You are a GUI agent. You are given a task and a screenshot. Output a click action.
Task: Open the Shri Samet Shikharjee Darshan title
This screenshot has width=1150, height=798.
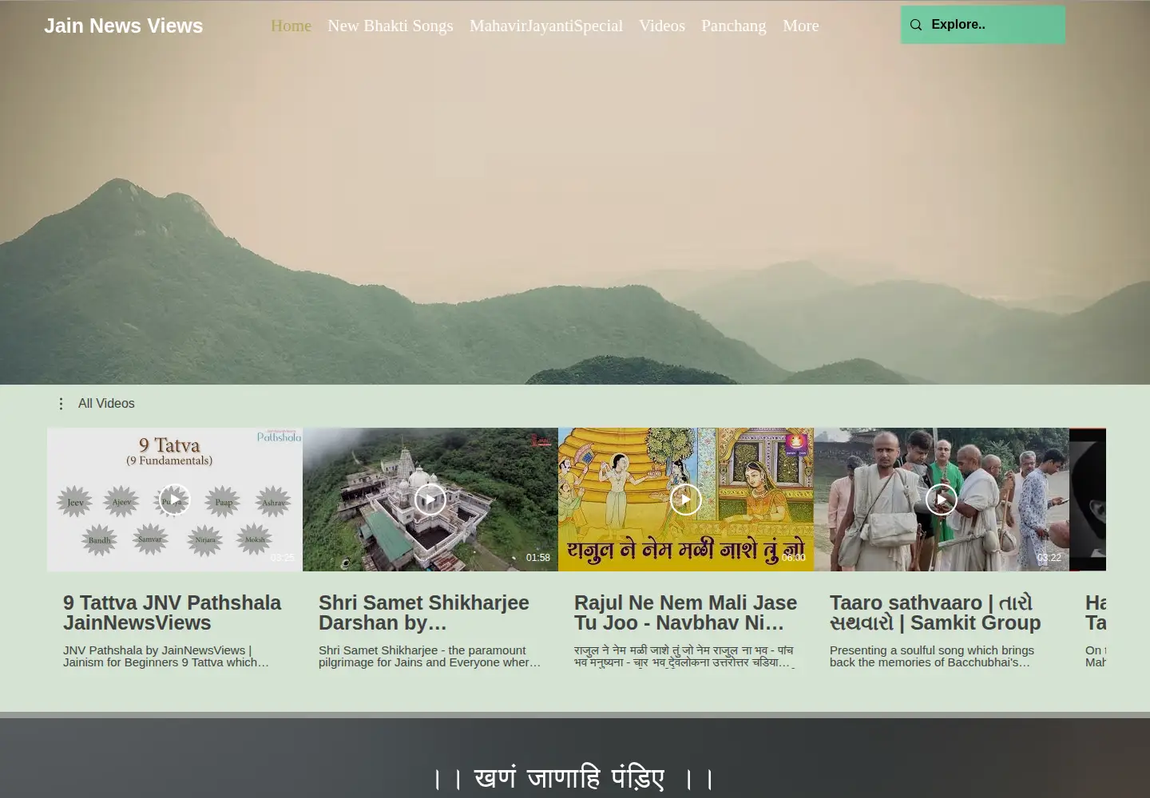coord(424,613)
